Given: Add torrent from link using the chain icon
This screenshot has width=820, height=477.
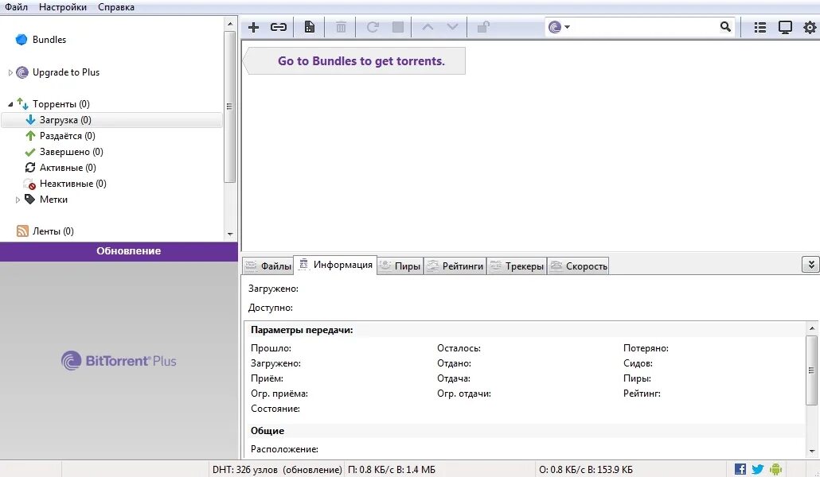Looking at the screenshot, I should [279, 26].
